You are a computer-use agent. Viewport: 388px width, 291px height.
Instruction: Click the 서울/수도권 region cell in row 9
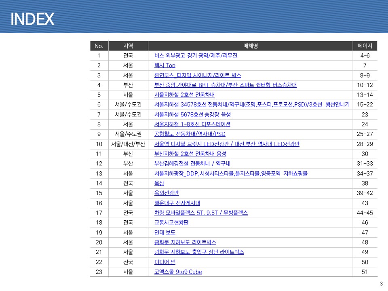pos(128,134)
